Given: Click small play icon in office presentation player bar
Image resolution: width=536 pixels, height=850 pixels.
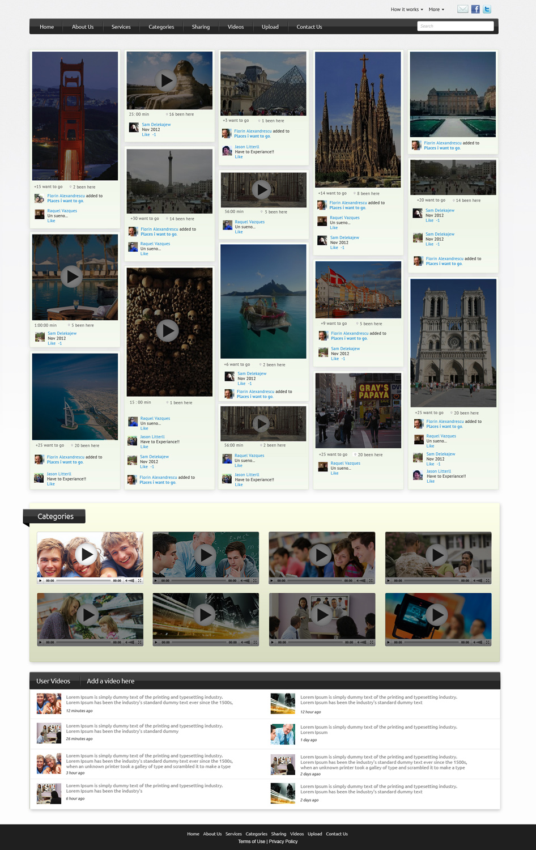Looking at the screenshot, I should (273, 643).
